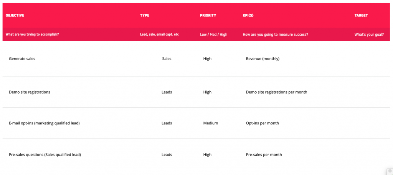This screenshot has width=393, height=175.
Task: Select the "Pre-sales questions" objective cell
Action: click(x=45, y=155)
